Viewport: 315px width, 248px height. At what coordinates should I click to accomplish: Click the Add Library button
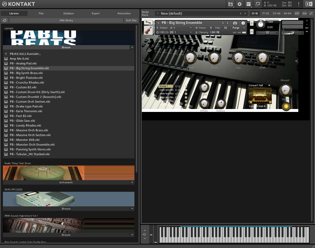click(66, 20)
